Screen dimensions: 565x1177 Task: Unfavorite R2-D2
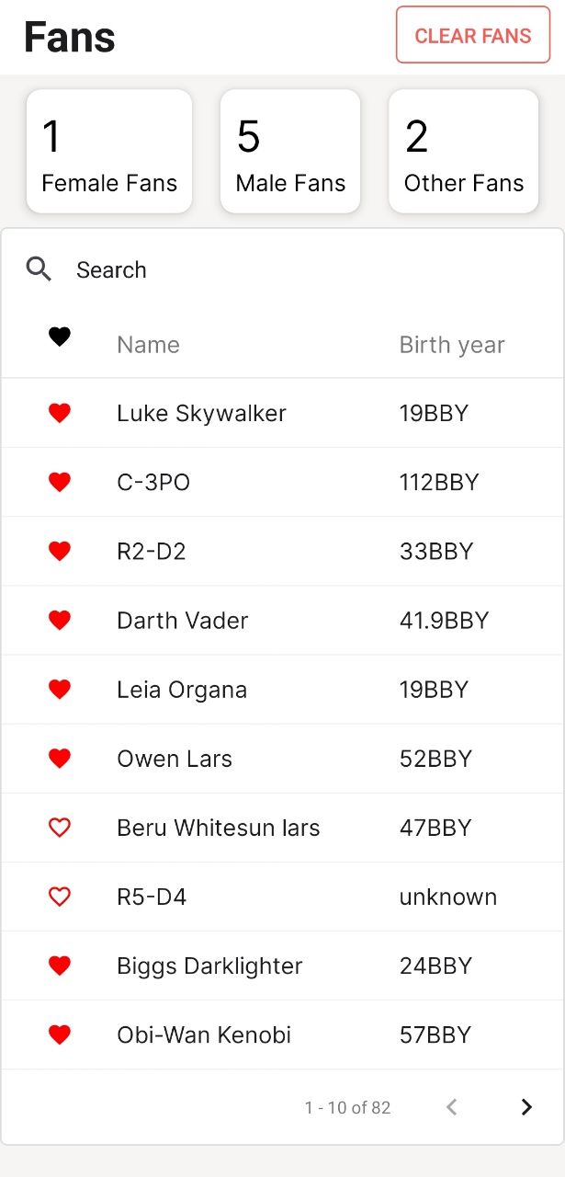(59, 551)
